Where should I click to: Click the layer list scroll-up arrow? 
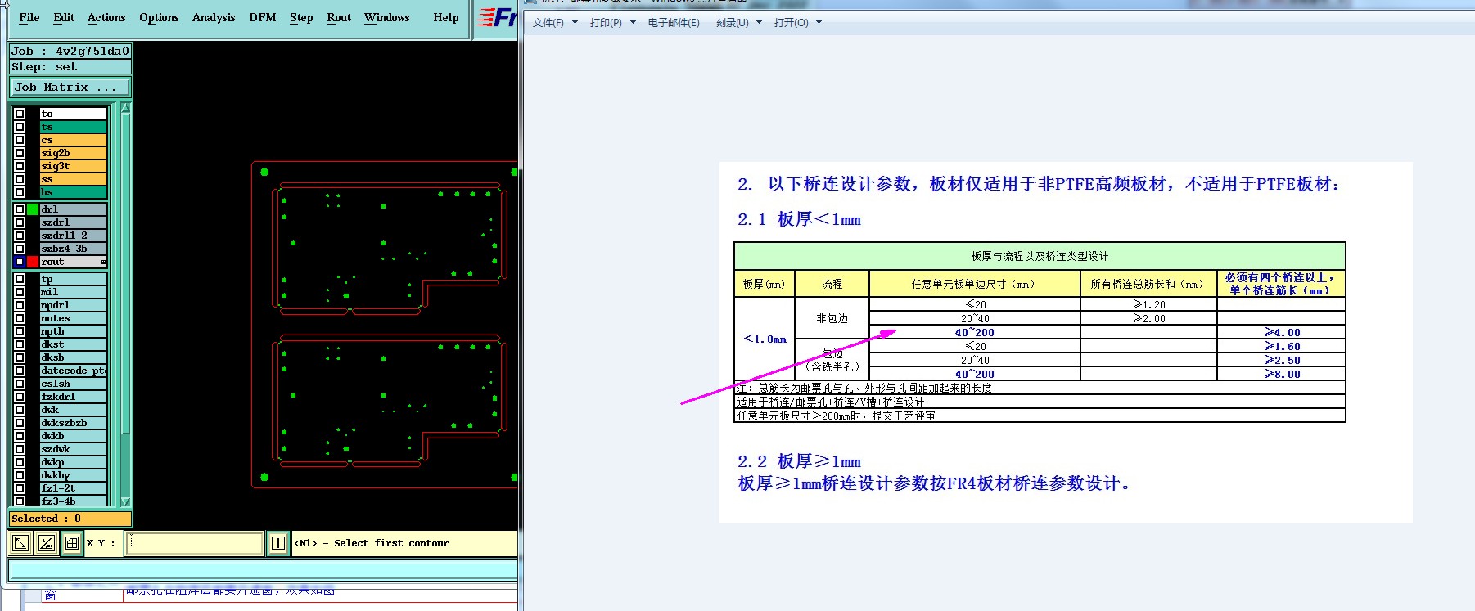(x=125, y=108)
